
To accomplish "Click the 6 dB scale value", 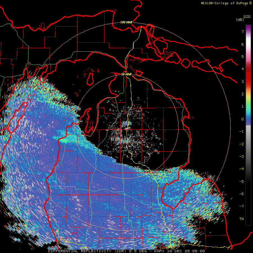I will [243, 44].
